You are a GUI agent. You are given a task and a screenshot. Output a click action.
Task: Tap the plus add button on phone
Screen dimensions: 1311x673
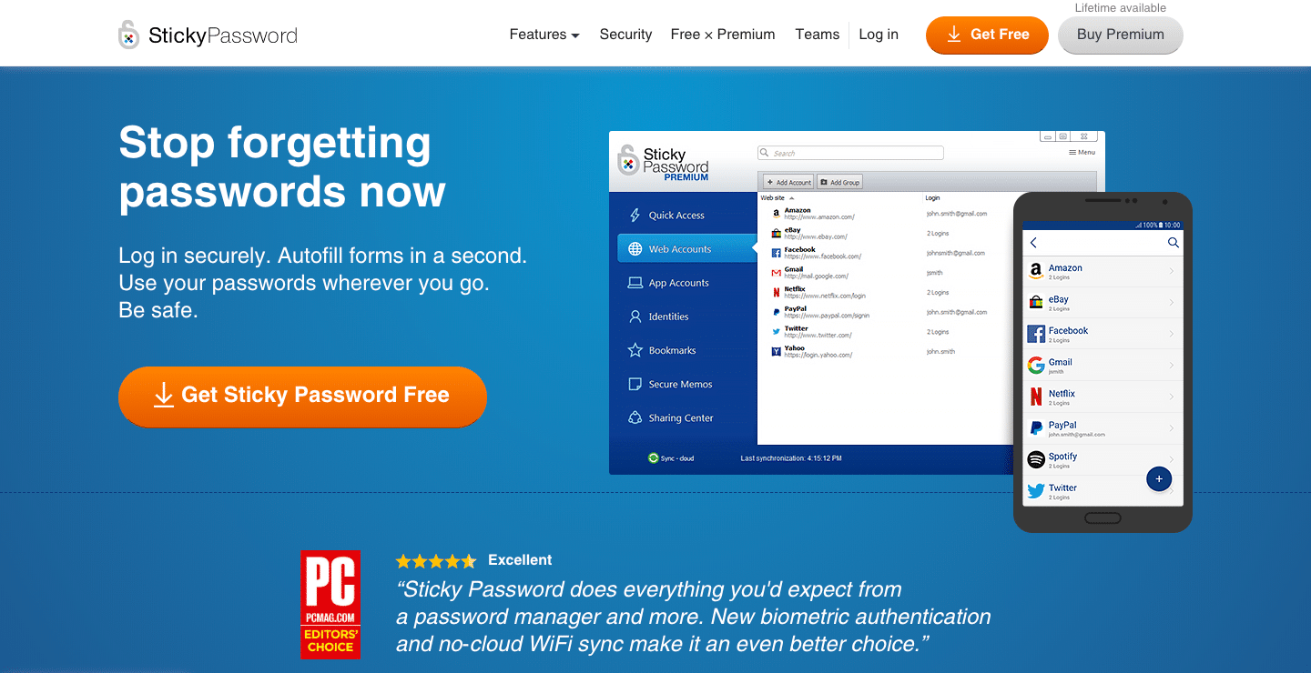point(1159,478)
